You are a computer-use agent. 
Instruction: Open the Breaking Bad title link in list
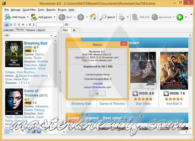point(36,43)
